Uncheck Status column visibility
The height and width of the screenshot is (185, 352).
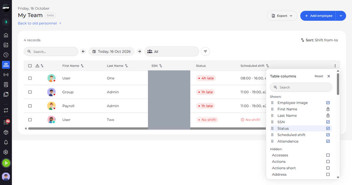tap(328, 128)
